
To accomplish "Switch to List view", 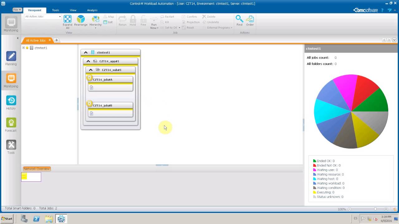I will (108, 22).
